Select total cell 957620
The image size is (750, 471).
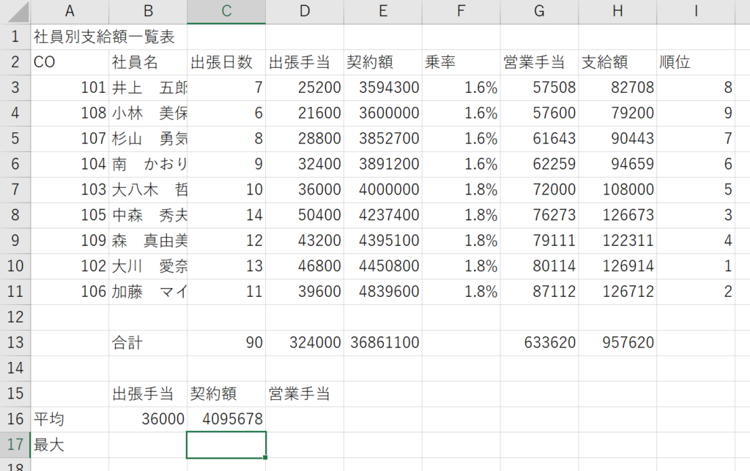pyautogui.click(x=617, y=342)
